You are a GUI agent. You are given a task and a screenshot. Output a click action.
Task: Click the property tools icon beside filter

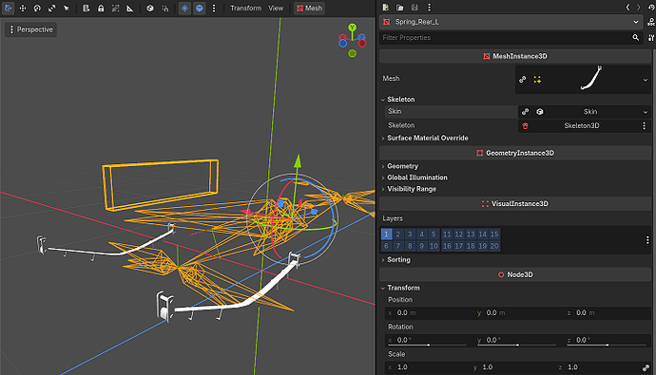point(651,38)
